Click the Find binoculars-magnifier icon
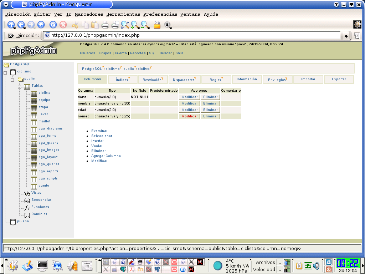This screenshot has width=365, height=274. pos(125,25)
